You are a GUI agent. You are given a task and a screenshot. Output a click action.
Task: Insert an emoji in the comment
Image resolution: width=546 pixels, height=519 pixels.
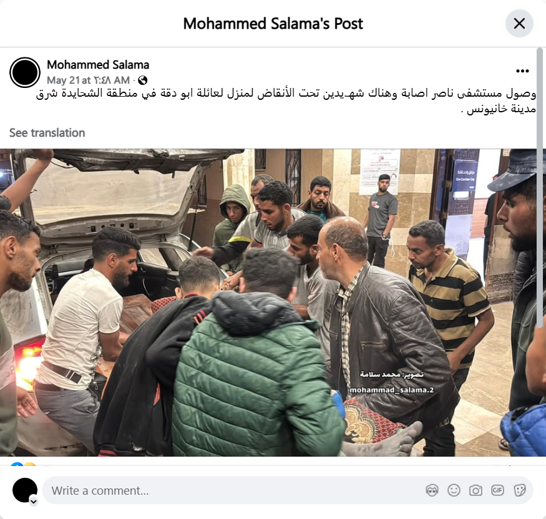[x=454, y=490]
